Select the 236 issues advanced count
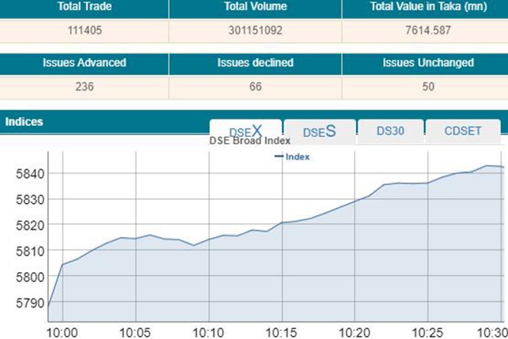Image resolution: width=508 pixels, height=339 pixels. coord(84,86)
